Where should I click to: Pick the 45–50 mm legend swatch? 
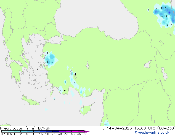(x=81, y=131)
